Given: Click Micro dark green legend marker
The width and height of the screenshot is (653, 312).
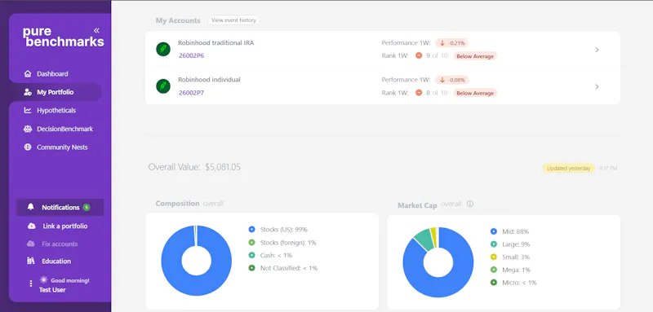Looking at the screenshot, I should (494, 283).
